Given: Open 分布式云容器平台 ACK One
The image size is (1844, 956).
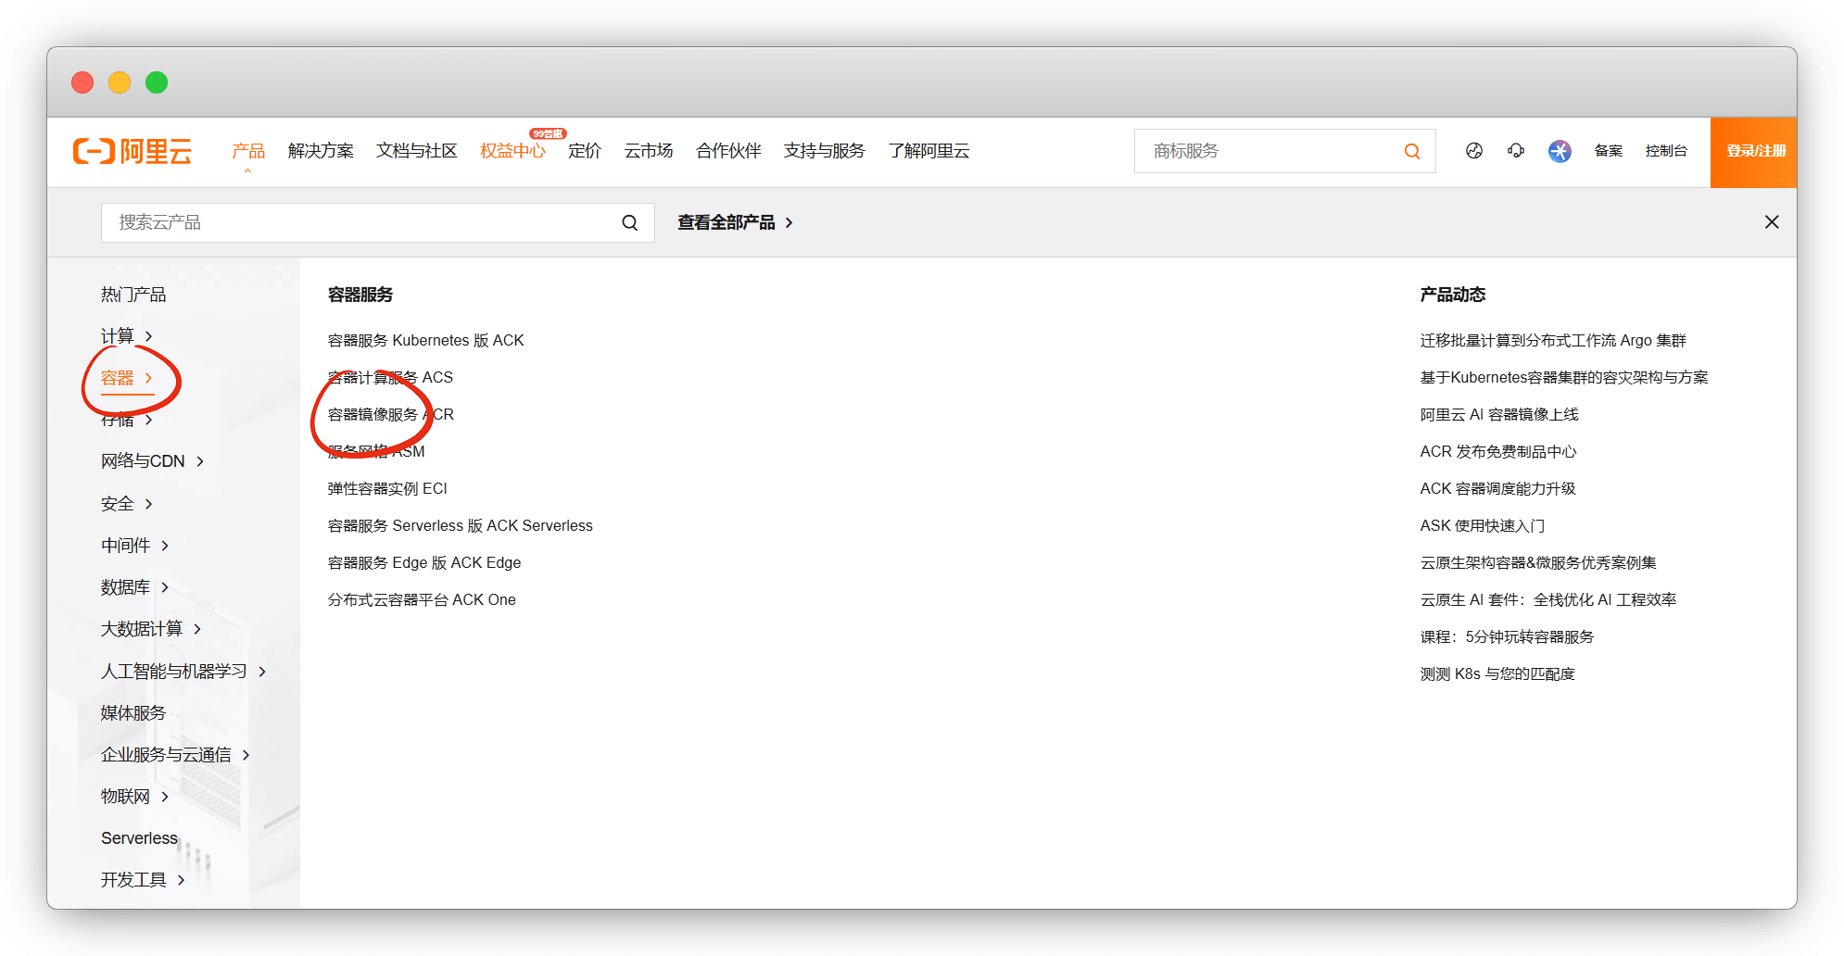Looking at the screenshot, I should [x=422, y=600].
